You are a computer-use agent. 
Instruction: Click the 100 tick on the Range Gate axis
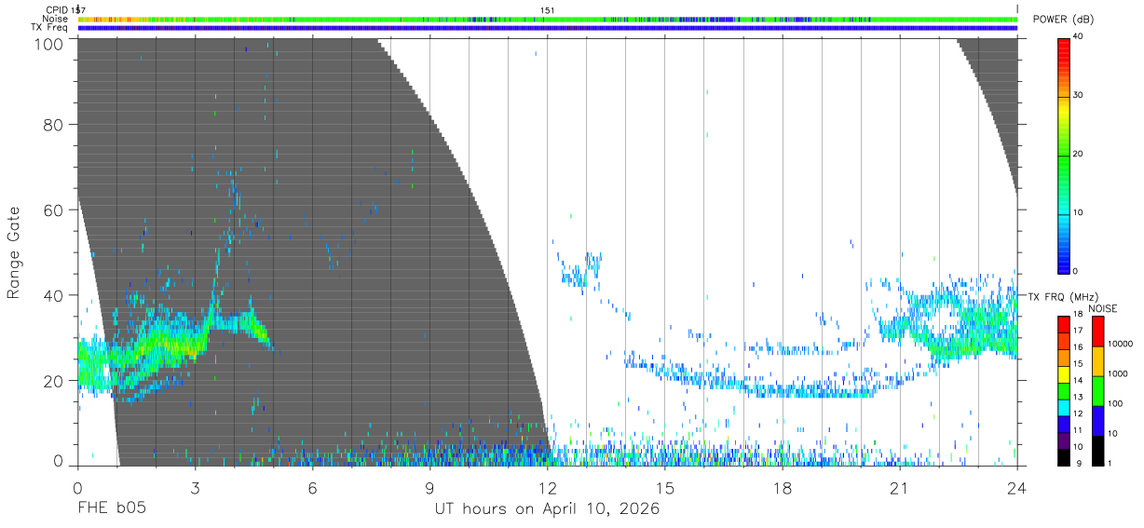pos(48,43)
